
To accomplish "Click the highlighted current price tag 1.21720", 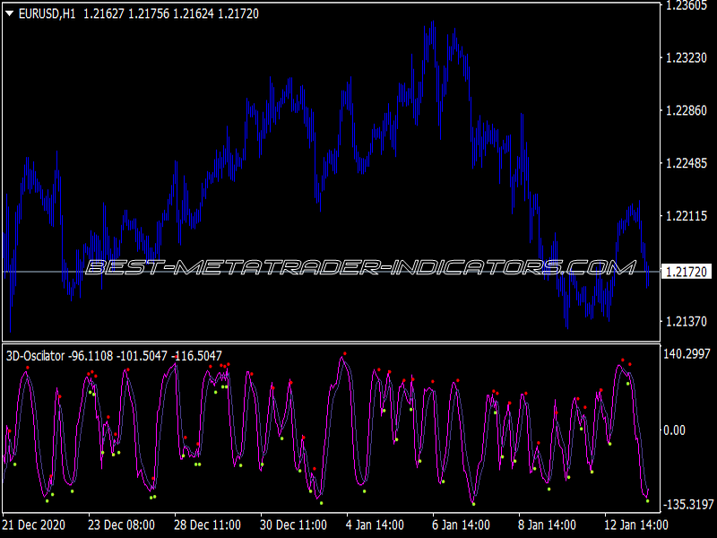I will tap(687, 272).
